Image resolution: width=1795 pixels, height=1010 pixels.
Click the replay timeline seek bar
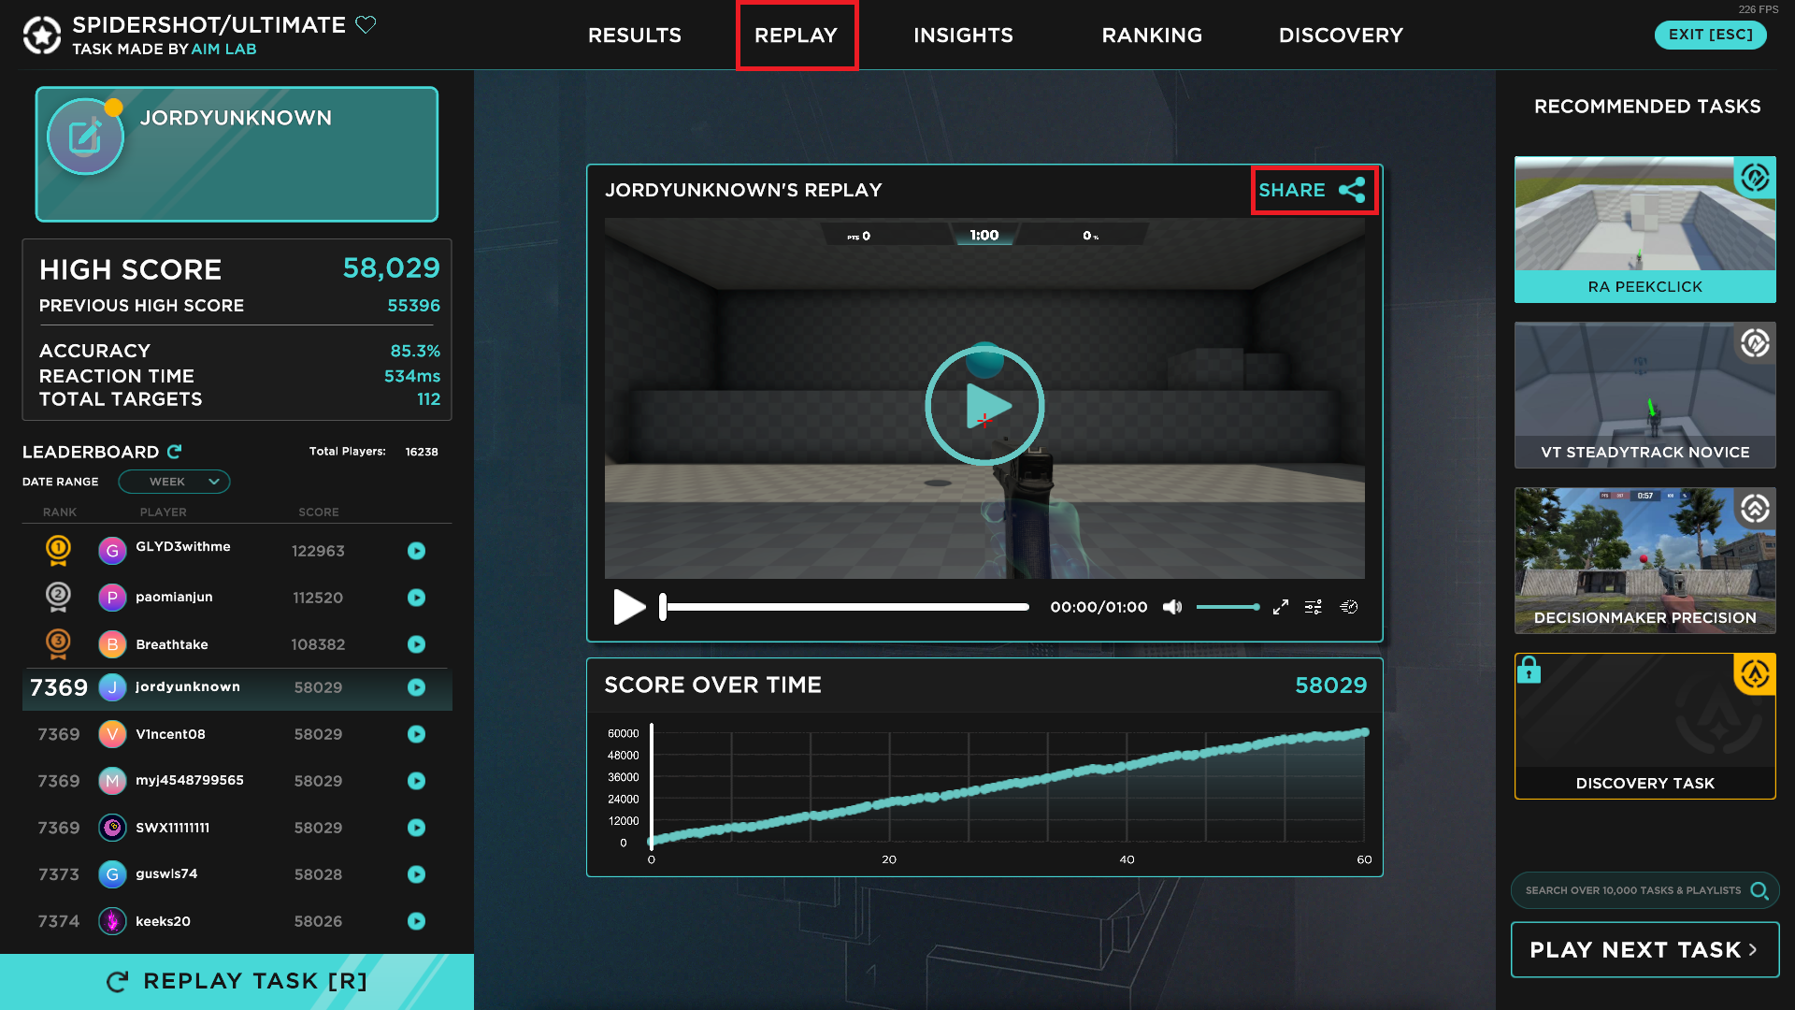point(846,607)
